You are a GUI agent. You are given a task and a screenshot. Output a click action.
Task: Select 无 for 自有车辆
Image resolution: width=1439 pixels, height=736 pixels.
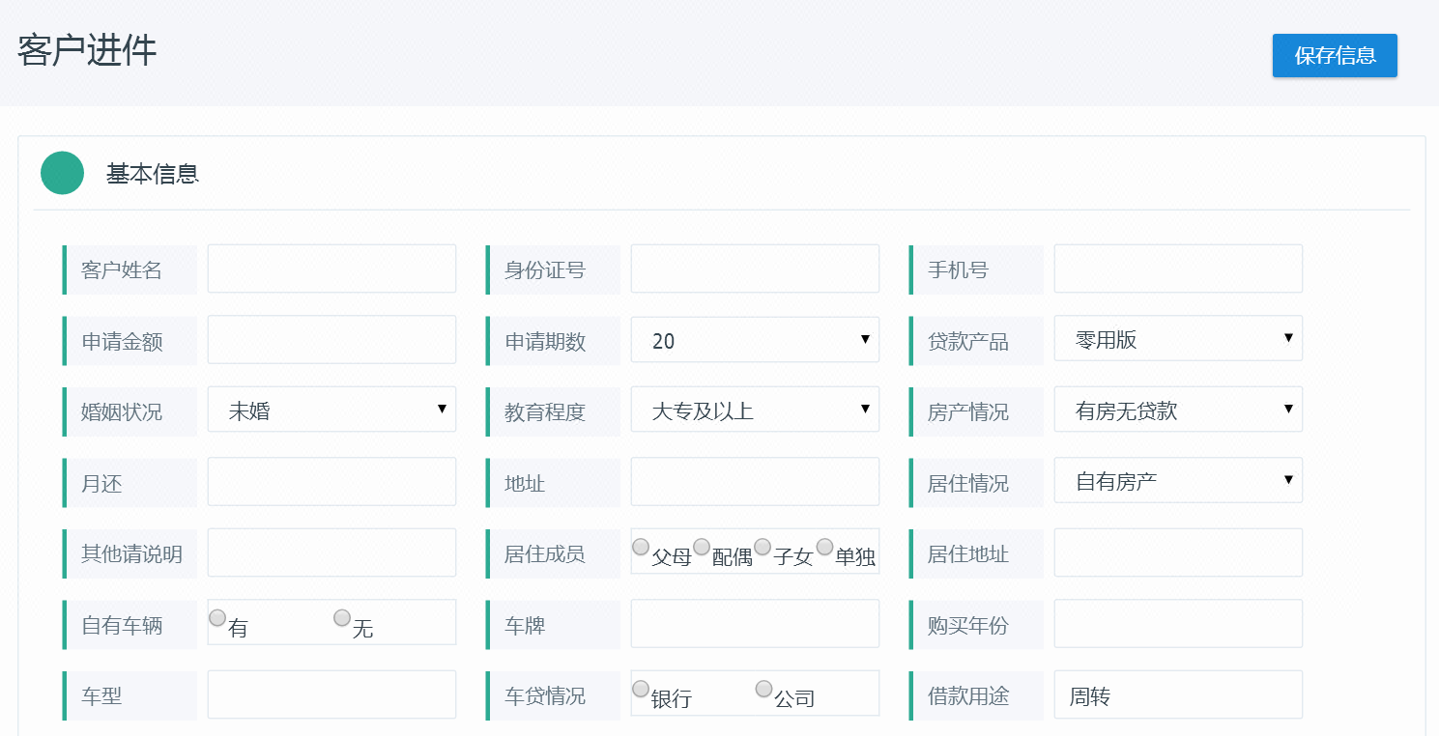pos(342,618)
